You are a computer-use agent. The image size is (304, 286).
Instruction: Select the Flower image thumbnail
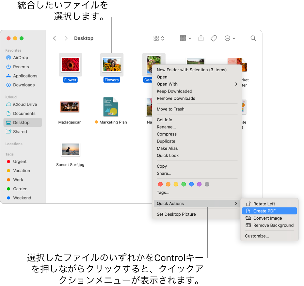coord(71,65)
